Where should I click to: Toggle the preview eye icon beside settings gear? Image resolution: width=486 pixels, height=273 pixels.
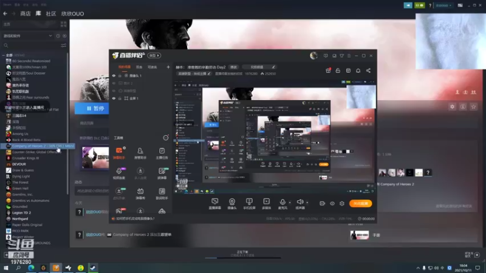(x=332, y=203)
